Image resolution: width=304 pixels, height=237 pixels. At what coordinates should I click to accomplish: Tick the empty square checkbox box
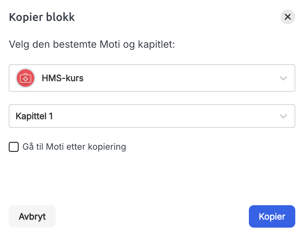(x=14, y=147)
